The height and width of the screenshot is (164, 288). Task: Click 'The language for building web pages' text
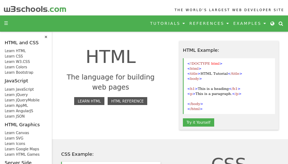point(111,82)
